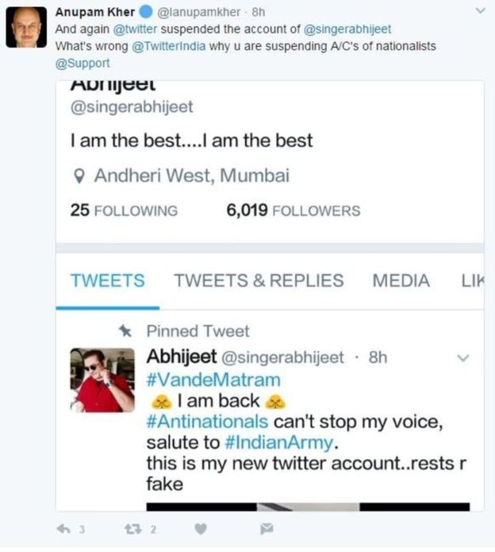The image size is (495, 552).
Task: Open Anupam Kher's profile picture
Action: pyautogui.click(x=26, y=27)
